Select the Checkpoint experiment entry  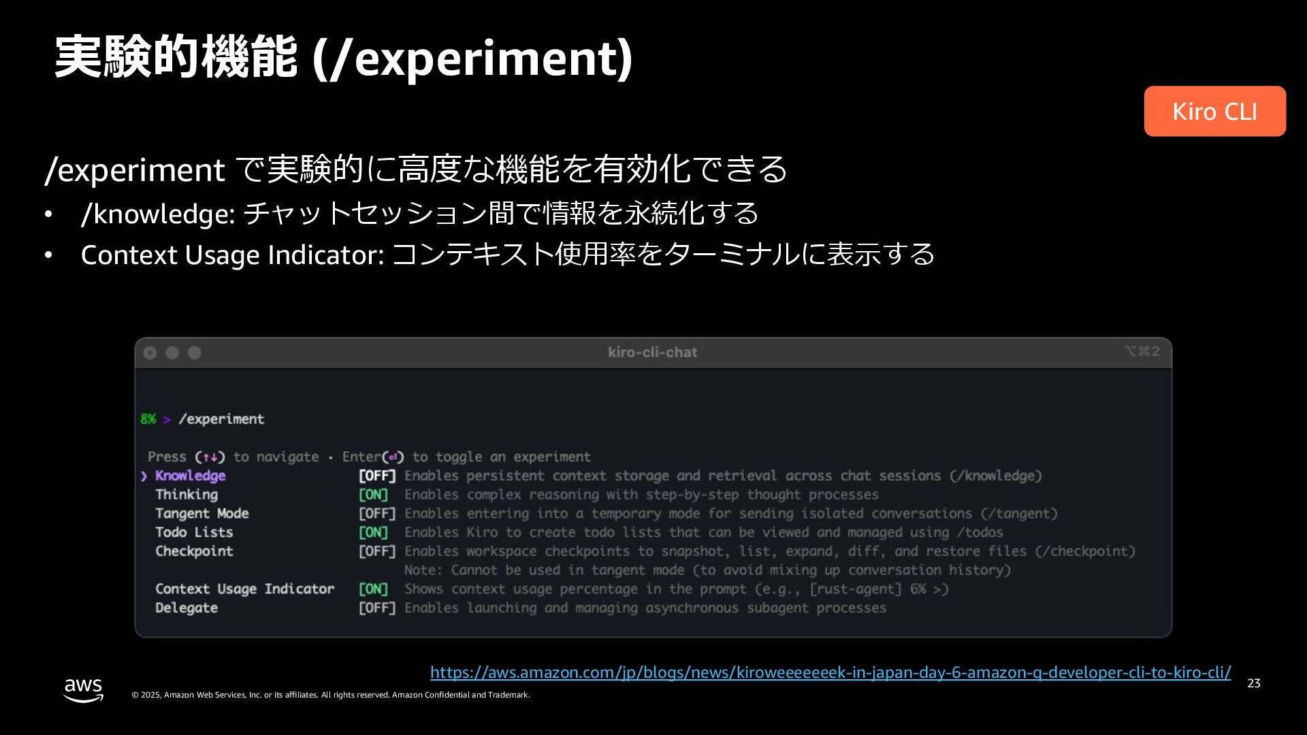coord(194,551)
